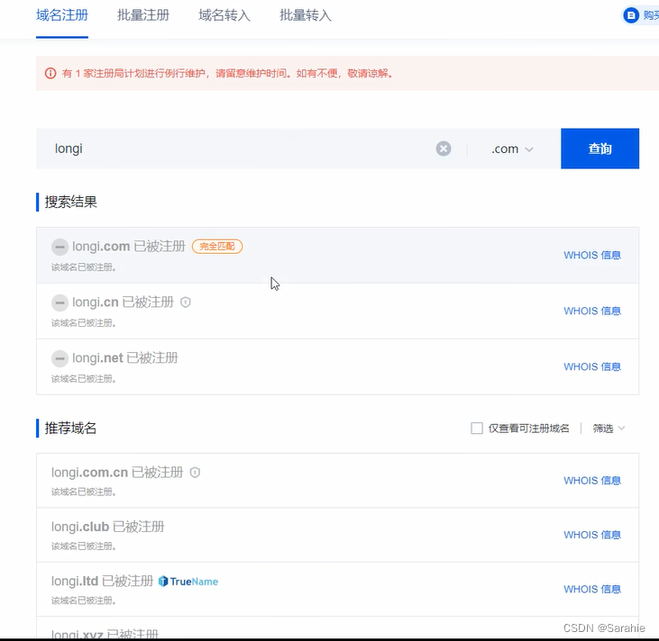The image size is (659, 641).
Task: Click the 完全匹配 badge on longi.com
Action: coord(217,247)
